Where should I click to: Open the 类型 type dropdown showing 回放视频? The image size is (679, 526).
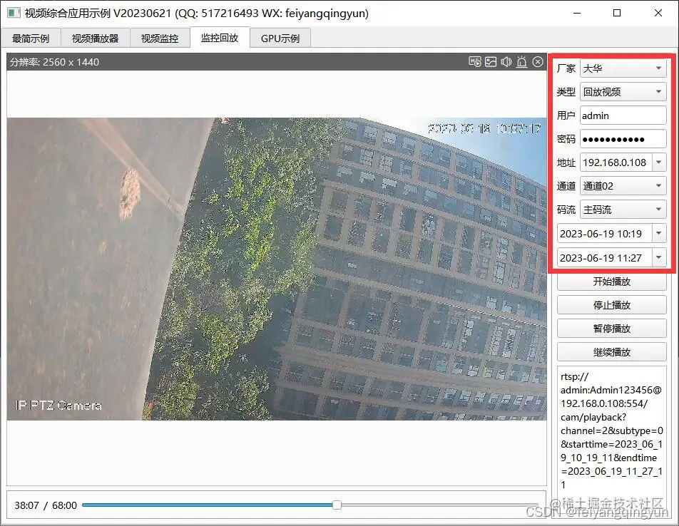tap(623, 92)
